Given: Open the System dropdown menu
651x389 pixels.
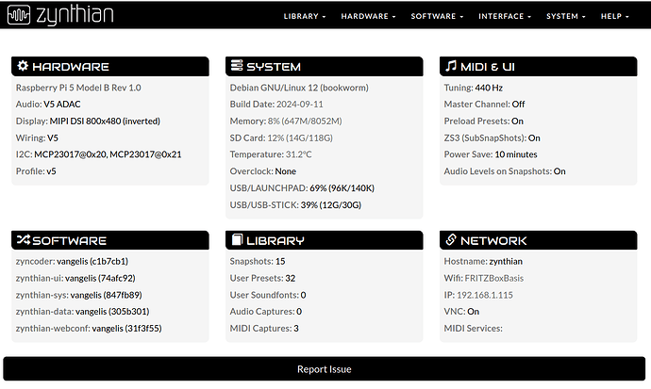Looking at the screenshot, I should point(565,16).
